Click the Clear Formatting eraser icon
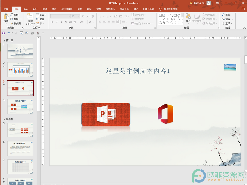This screenshot has height=185, width=247. click(x=93, y=16)
